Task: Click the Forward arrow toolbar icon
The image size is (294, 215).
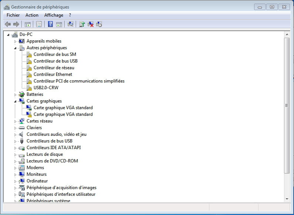Action: pyautogui.click(x=16, y=24)
